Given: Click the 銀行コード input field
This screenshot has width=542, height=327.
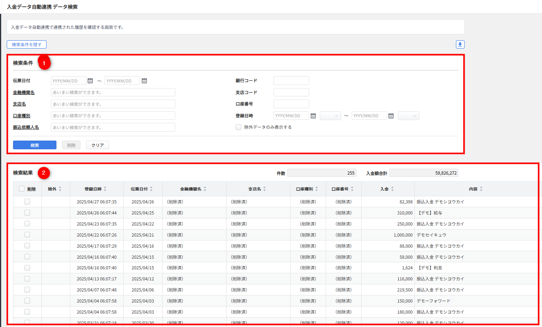Looking at the screenshot, I should [x=291, y=81].
